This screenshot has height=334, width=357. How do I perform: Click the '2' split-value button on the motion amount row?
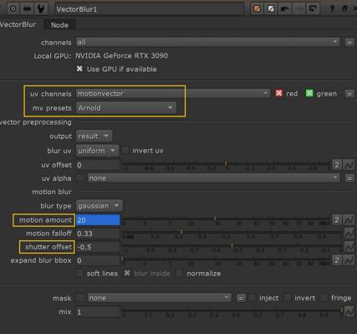337,220
